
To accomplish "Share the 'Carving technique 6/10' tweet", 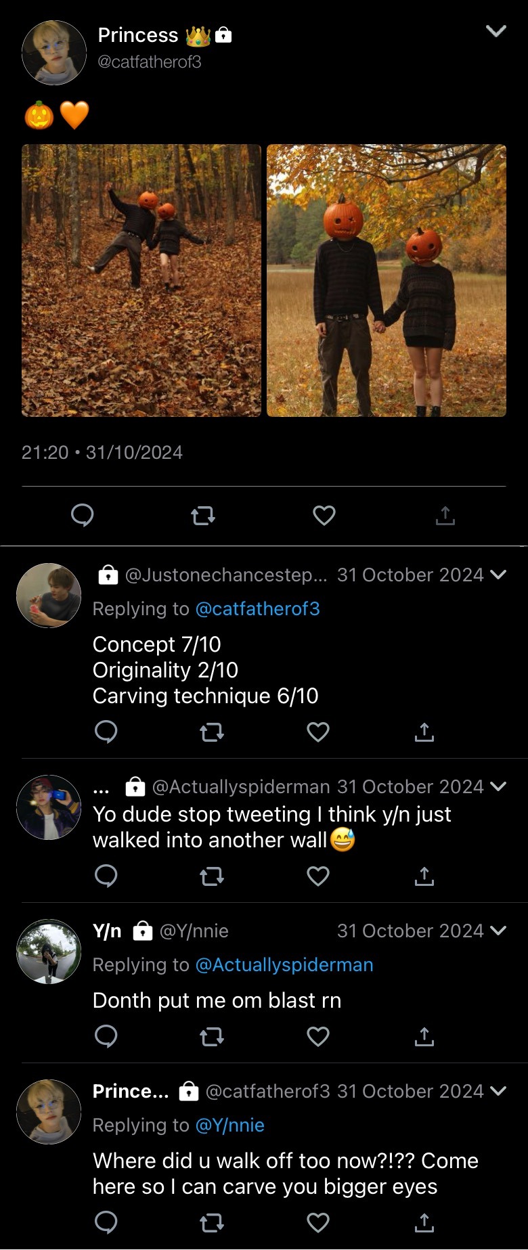I will click(424, 732).
